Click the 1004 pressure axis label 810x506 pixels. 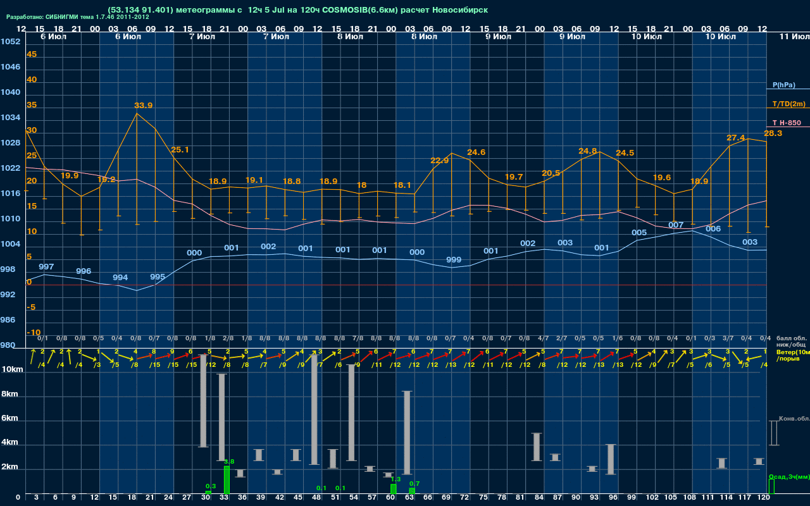[10, 244]
